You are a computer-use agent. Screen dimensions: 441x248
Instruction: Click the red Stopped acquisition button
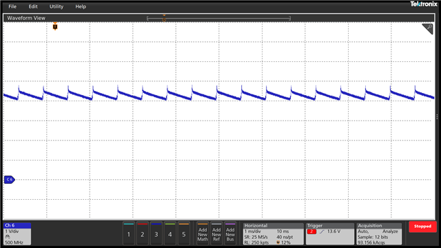point(422,227)
